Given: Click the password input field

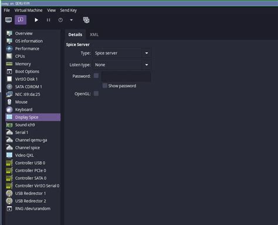Looking at the screenshot, I should 126,76.
